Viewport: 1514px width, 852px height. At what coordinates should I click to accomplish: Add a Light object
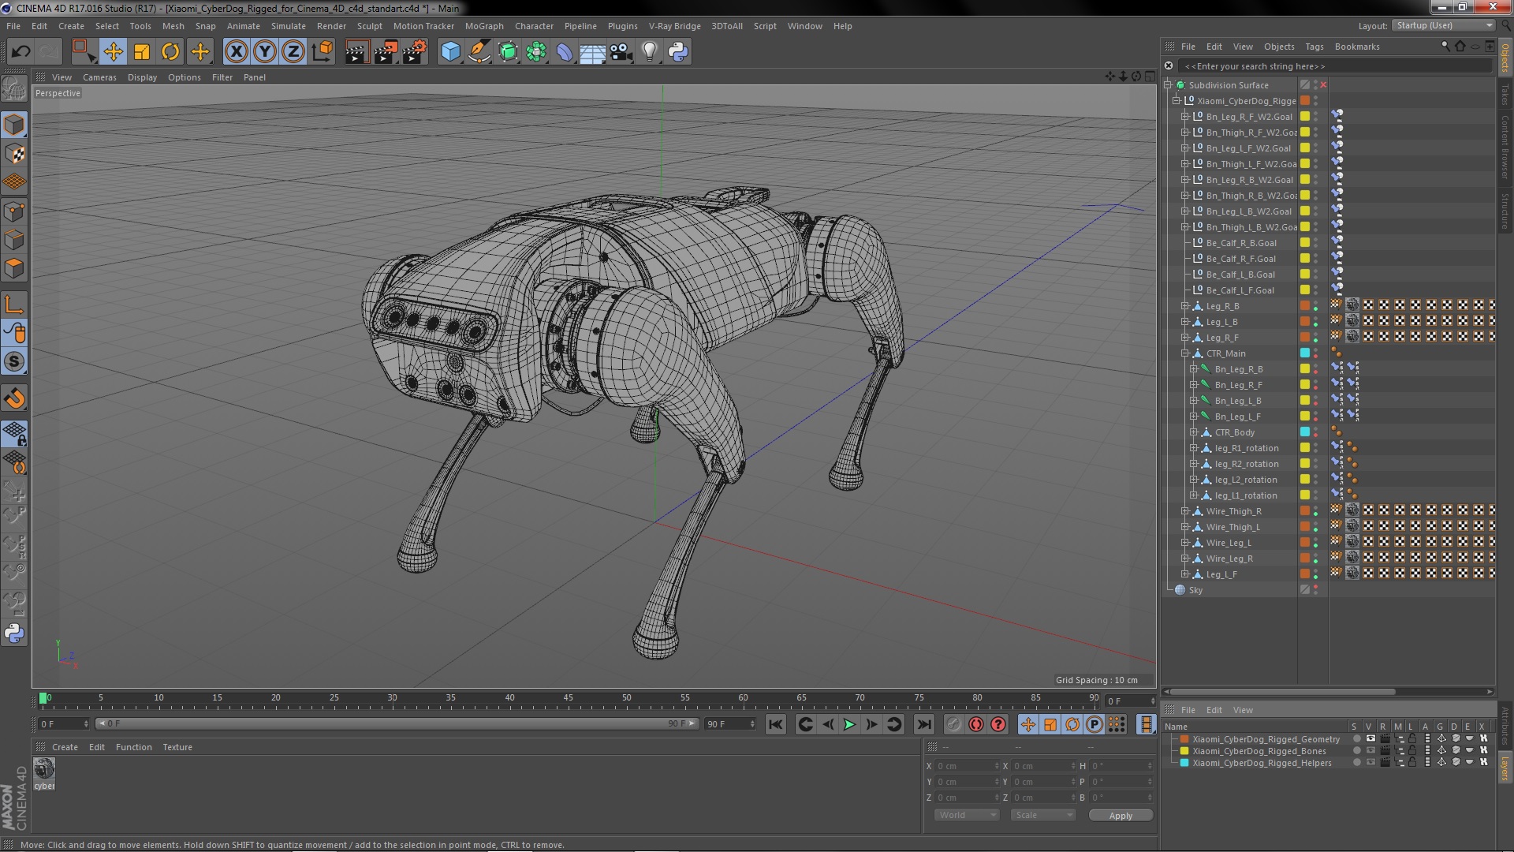click(x=650, y=52)
